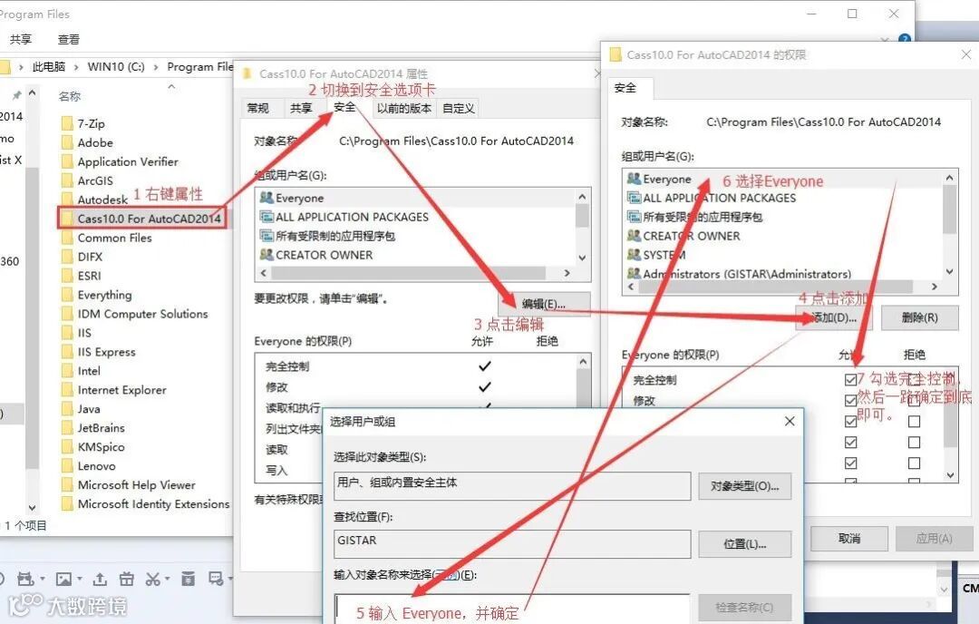Select the Internet Explorer folder
The image size is (979, 624).
[121, 390]
